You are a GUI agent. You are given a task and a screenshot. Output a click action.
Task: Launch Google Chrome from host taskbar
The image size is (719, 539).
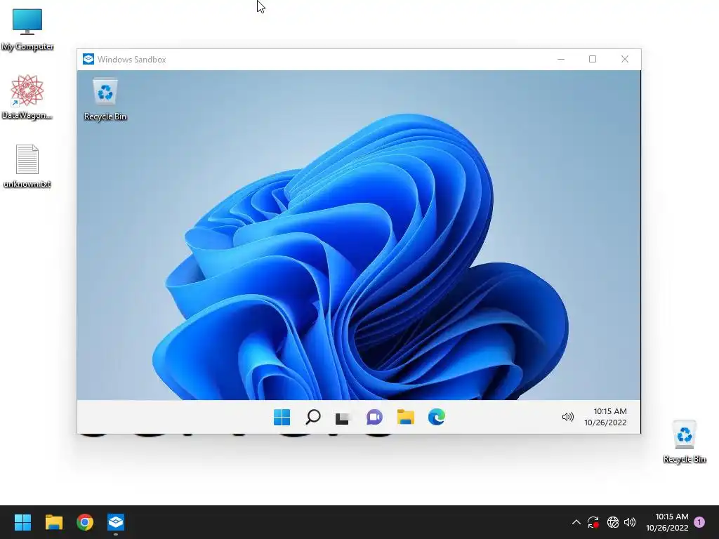(85, 522)
